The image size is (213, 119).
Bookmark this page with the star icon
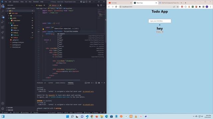177,7
